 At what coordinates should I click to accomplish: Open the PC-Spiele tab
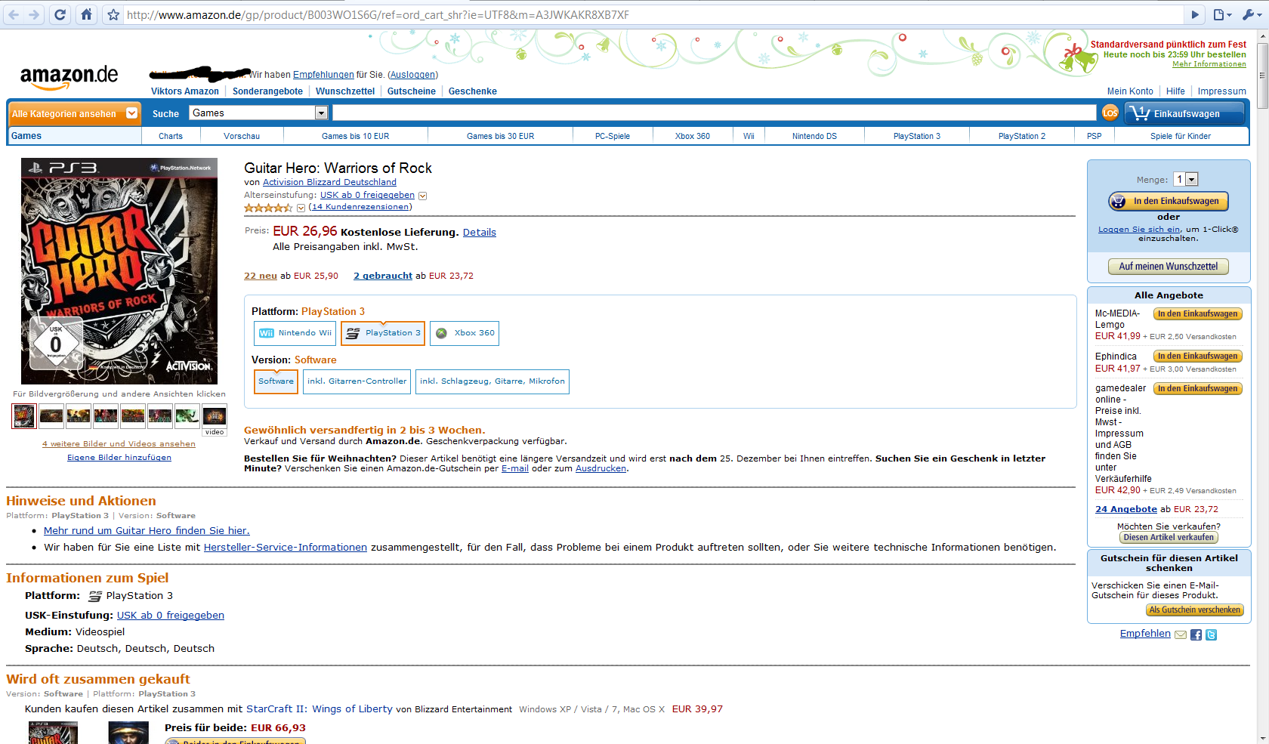click(x=613, y=136)
